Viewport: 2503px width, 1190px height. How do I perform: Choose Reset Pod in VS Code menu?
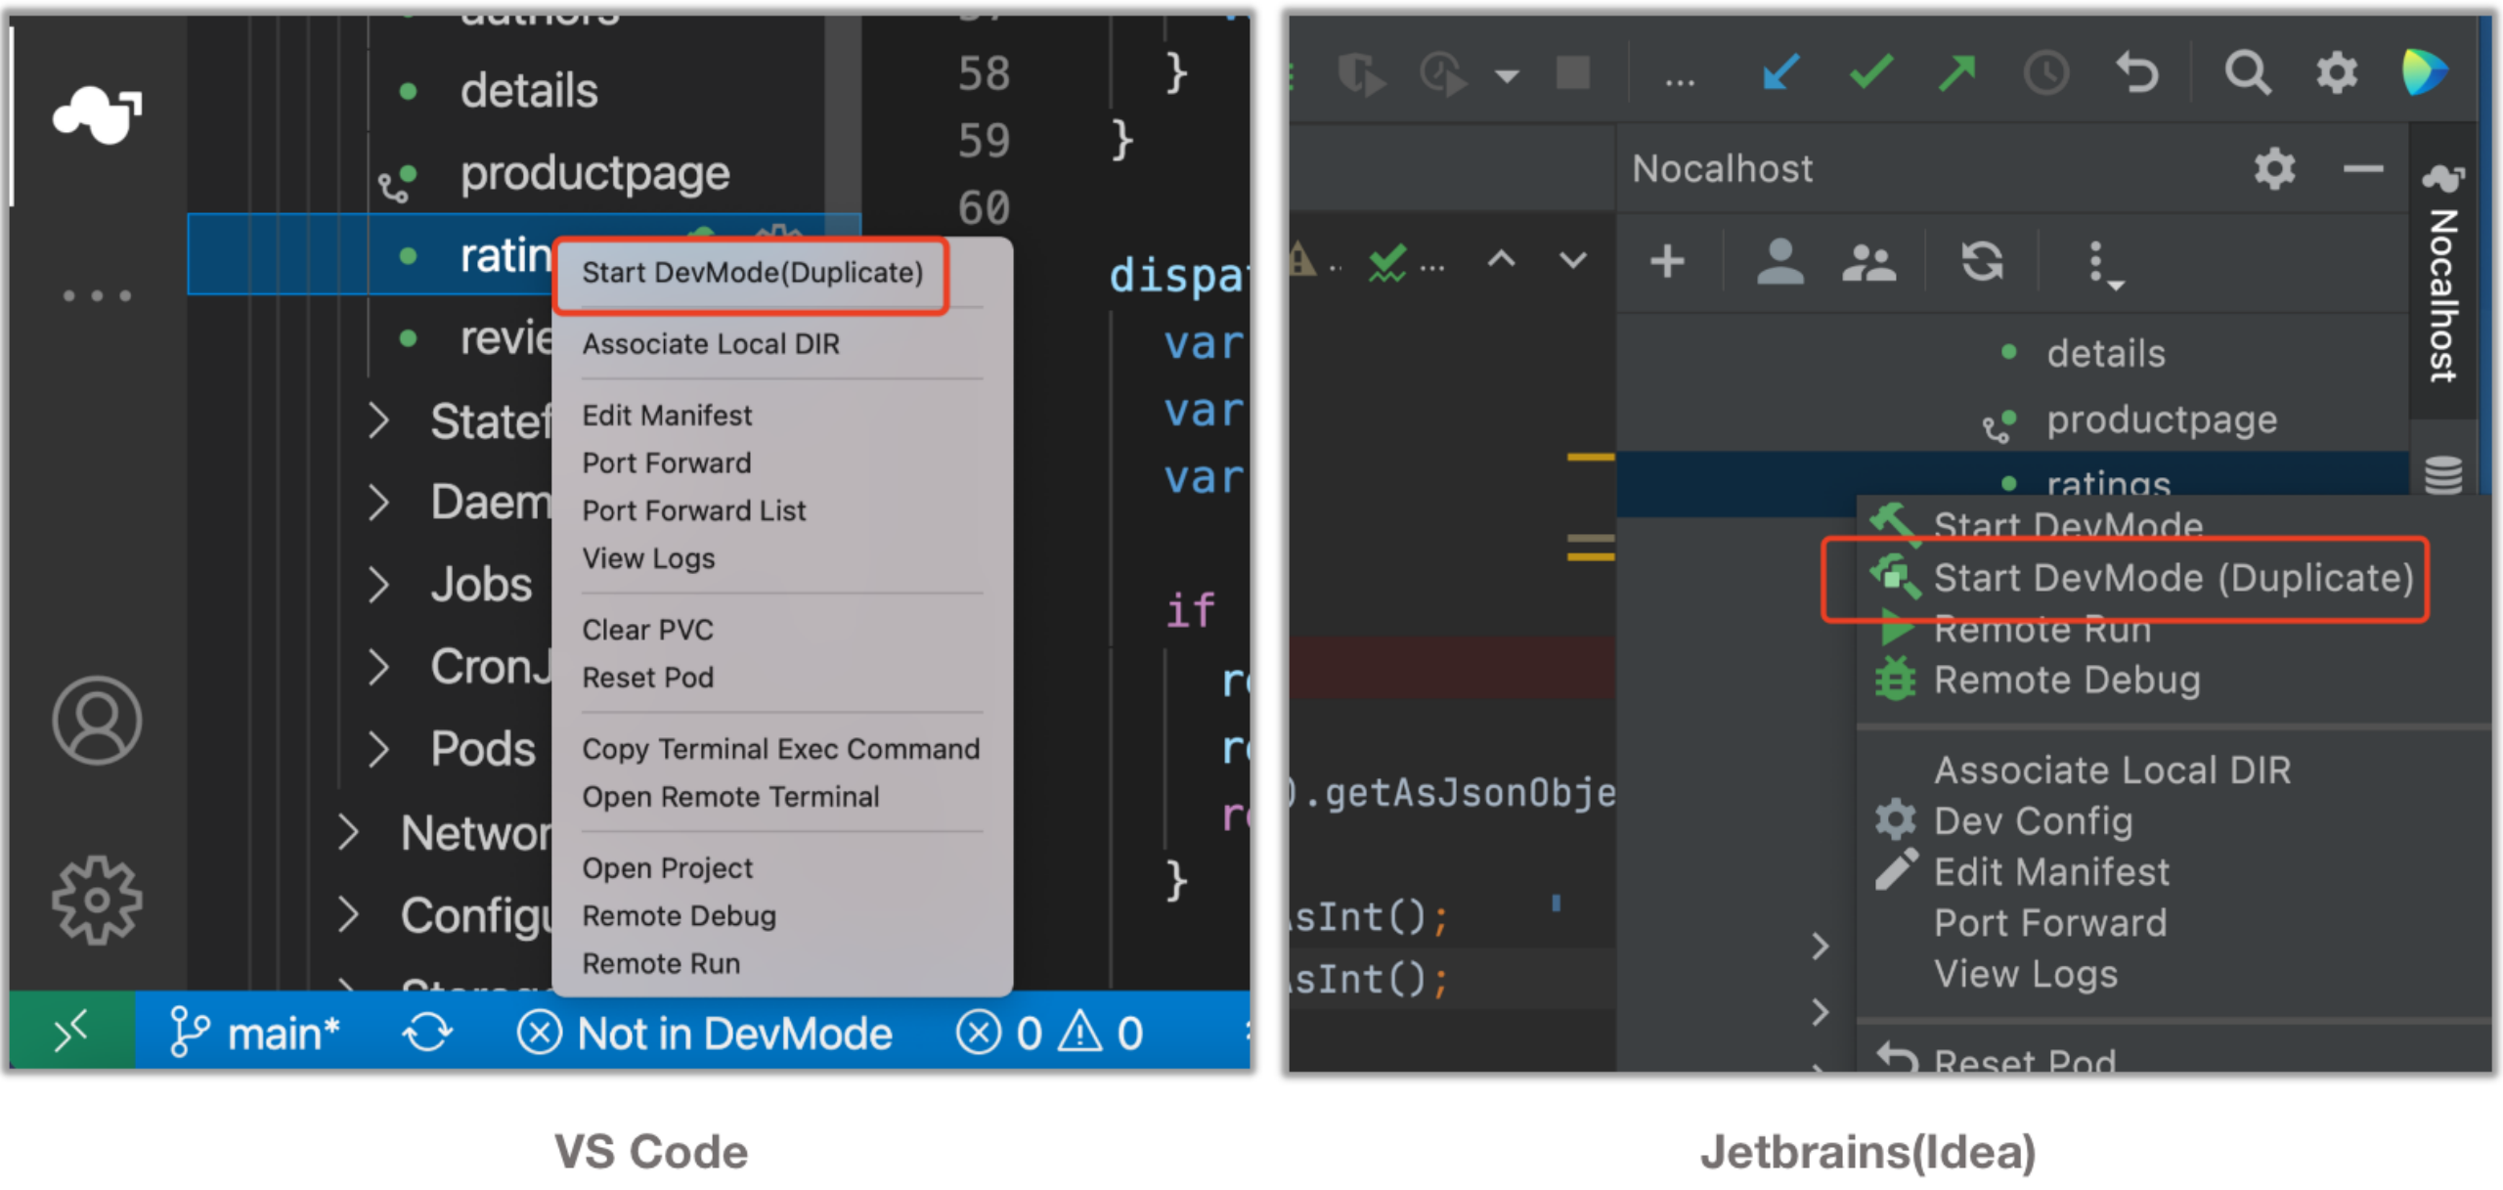[647, 678]
